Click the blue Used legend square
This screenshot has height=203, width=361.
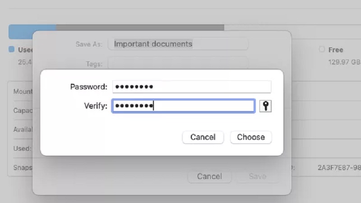pyautogui.click(x=12, y=49)
